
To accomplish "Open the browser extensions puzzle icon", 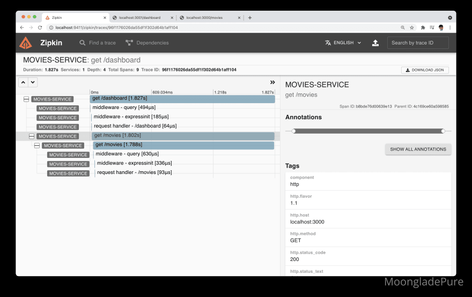I will click(x=423, y=27).
